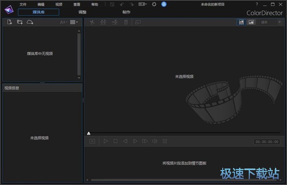Image resolution: width=287 pixels, height=185 pixels.
Task: Open the 帮助 menu
Action: [95, 4]
